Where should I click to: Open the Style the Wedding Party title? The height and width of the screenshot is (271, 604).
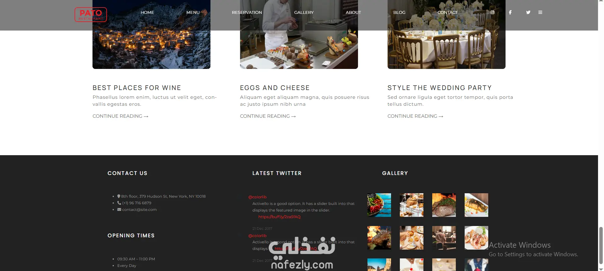point(439,88)
